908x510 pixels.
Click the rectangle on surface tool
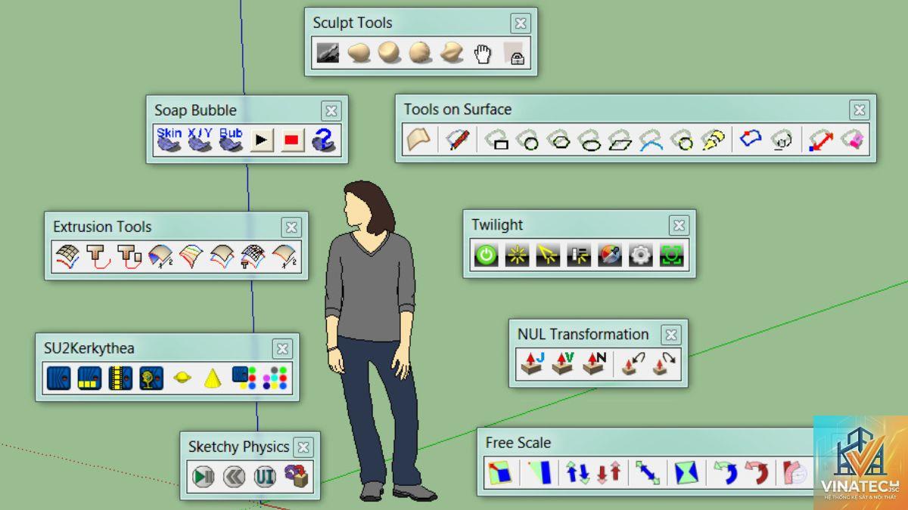(497, 141)
